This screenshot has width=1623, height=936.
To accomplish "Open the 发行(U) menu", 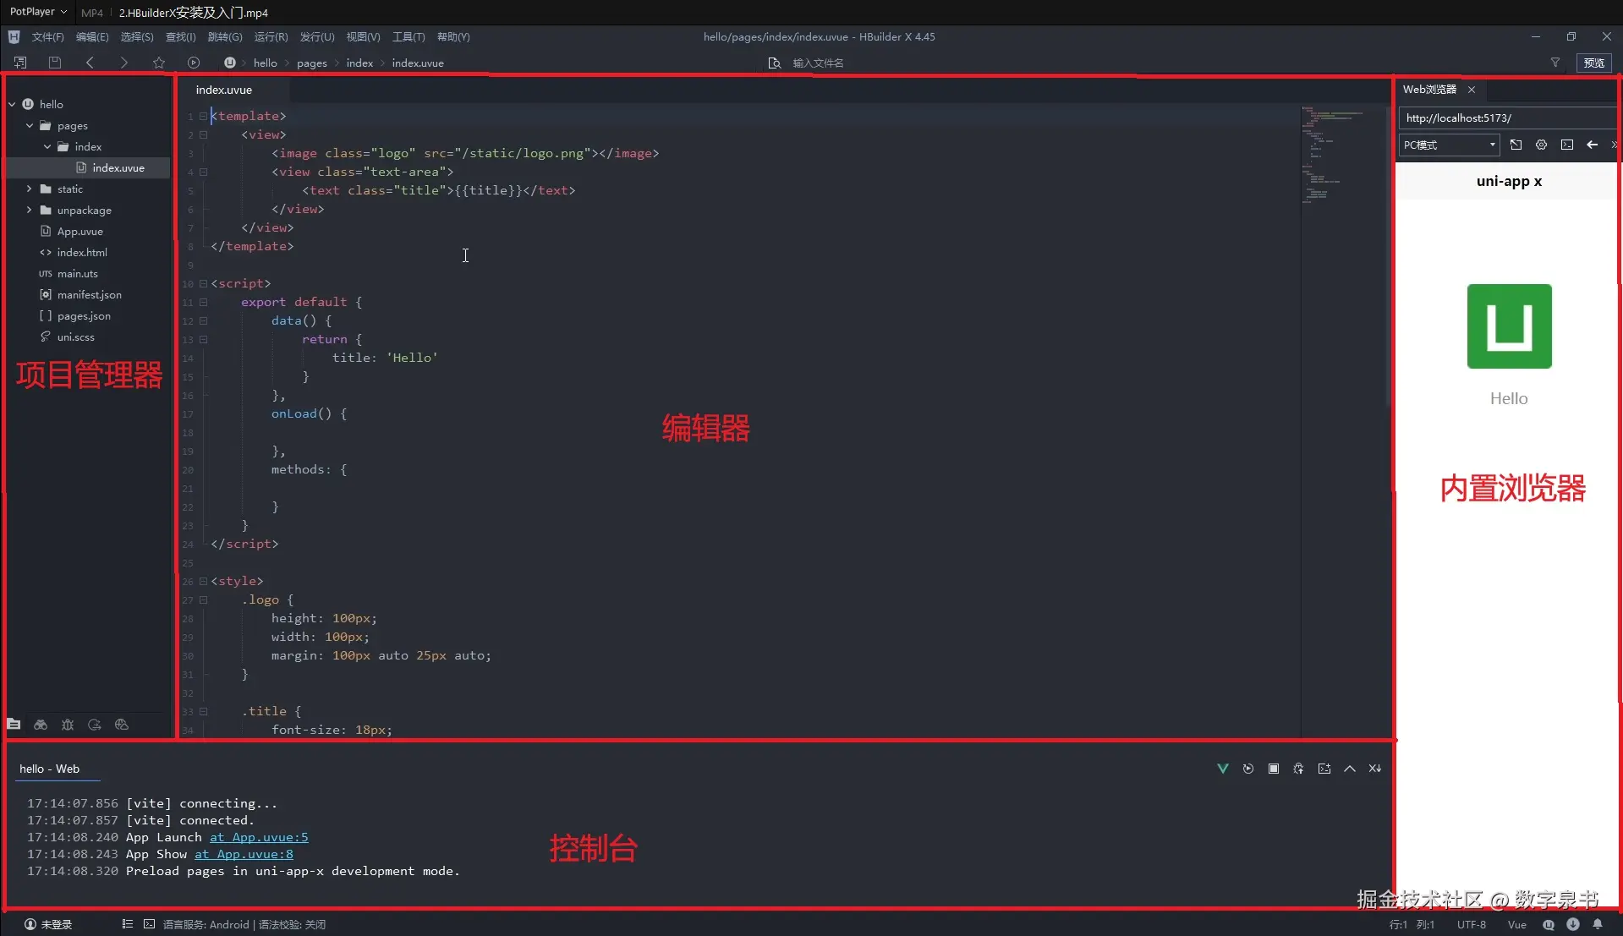I will point(317,36).
